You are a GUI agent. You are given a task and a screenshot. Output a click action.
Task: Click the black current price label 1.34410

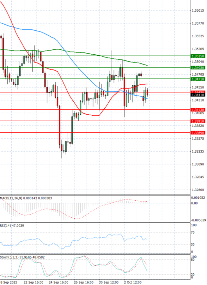pyautogui.click(x=198, y=95)
